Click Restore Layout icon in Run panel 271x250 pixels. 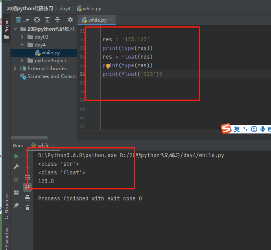(16, 193)
